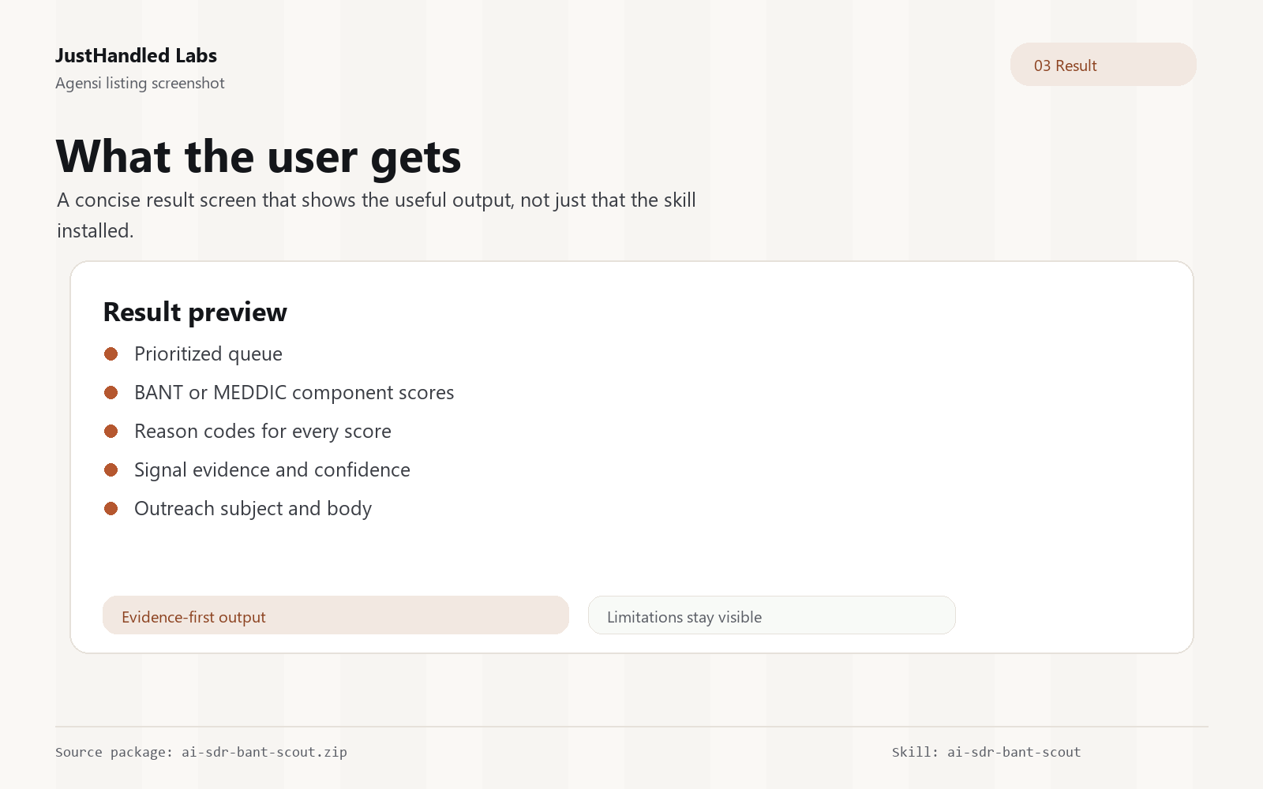Select Reason codes for every score

263,432
